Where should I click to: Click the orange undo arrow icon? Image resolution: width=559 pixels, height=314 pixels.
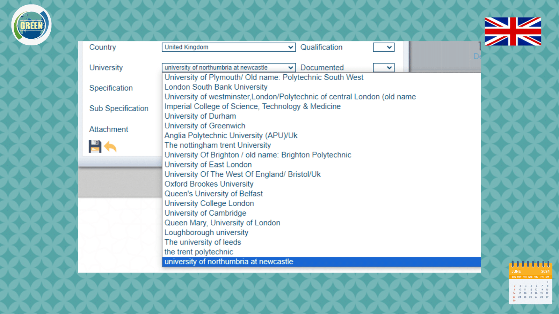pos(110,147)
